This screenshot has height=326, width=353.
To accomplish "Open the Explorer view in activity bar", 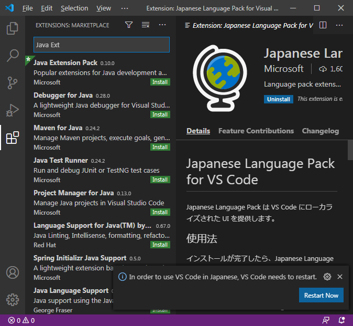I will coord(13,28).
